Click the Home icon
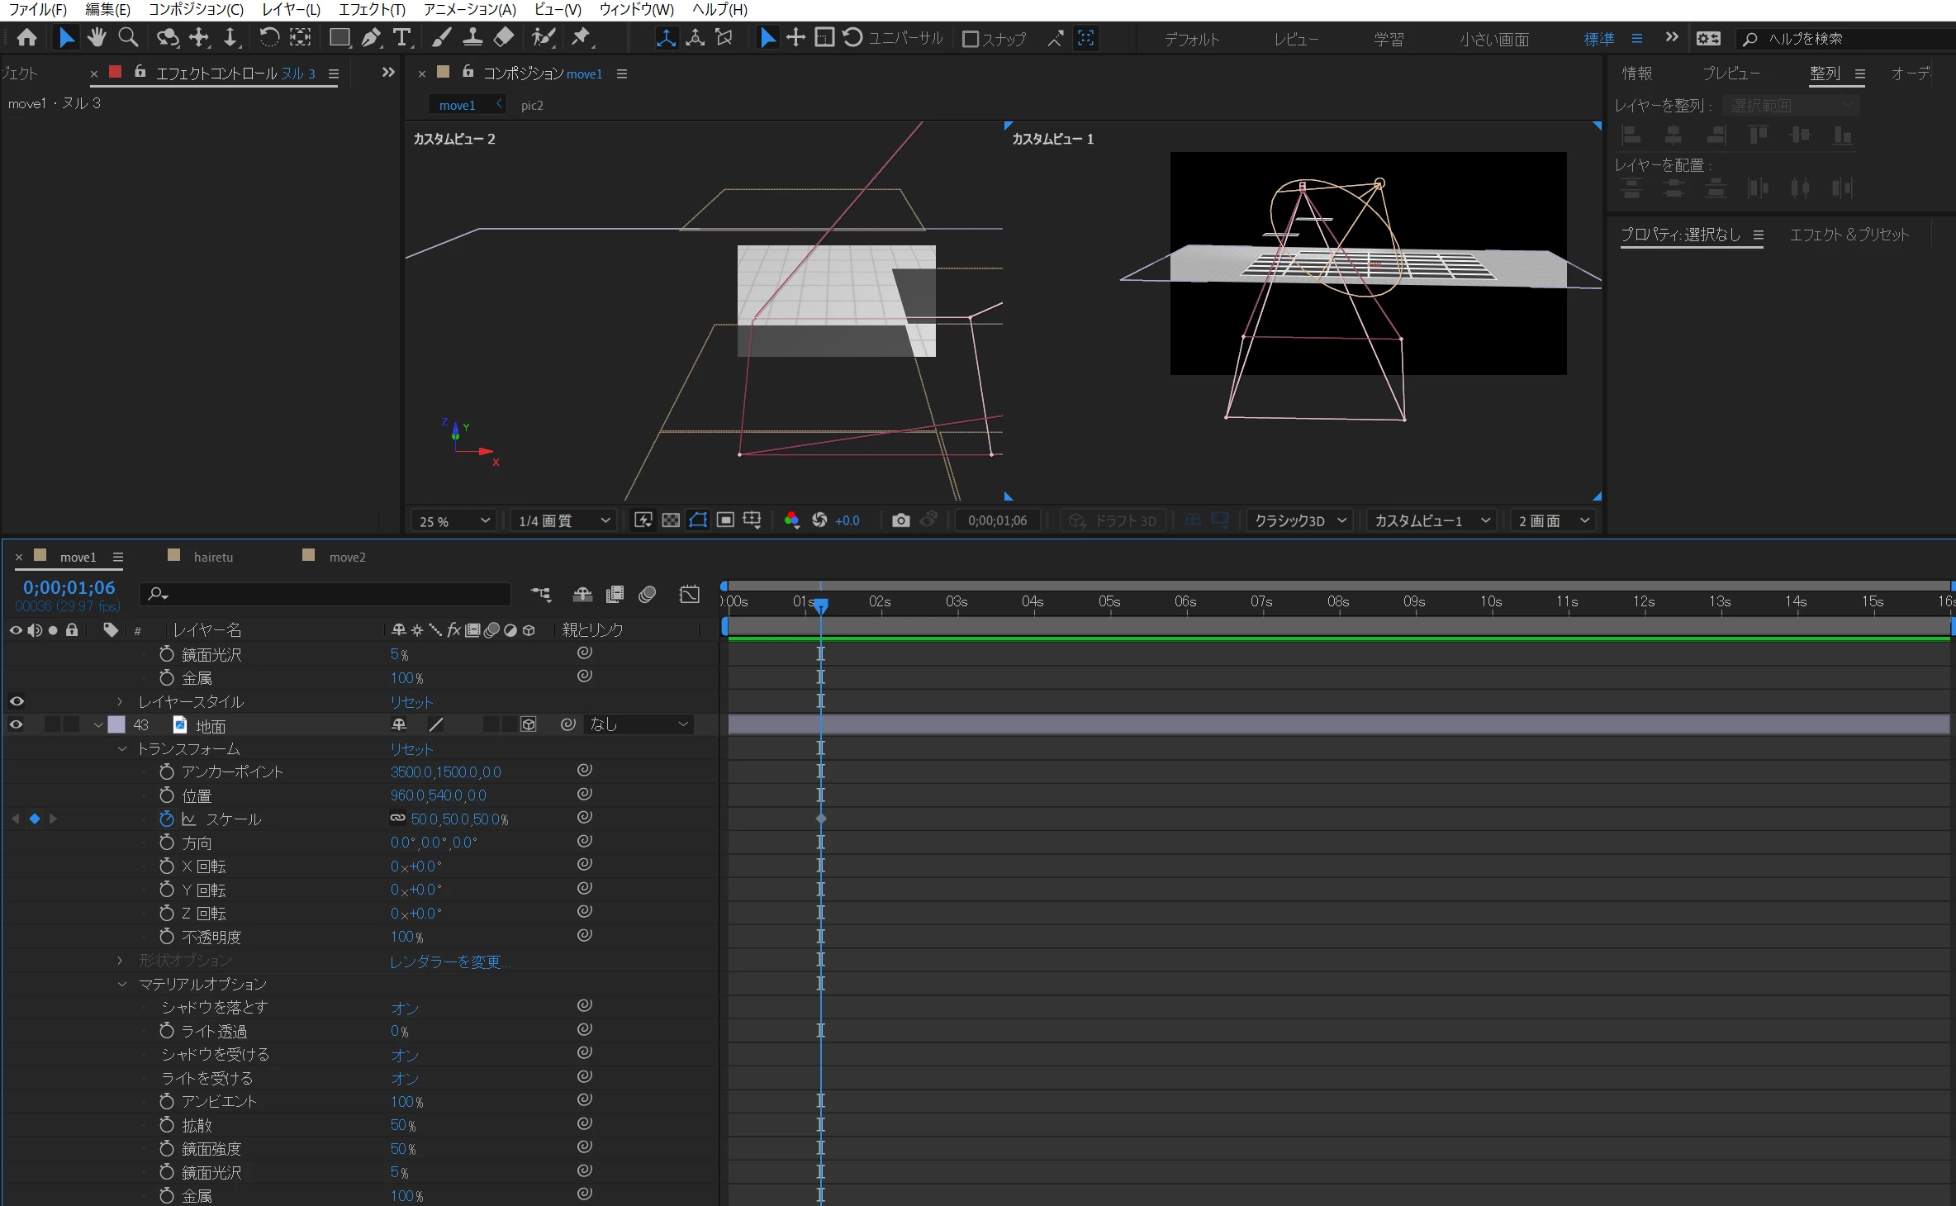Screen dimensions: 1956x1206 pyautogui.click(x=27, y=37)
